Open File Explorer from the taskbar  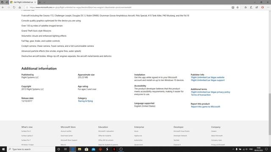pyautogui.click(x=80, y=149)
